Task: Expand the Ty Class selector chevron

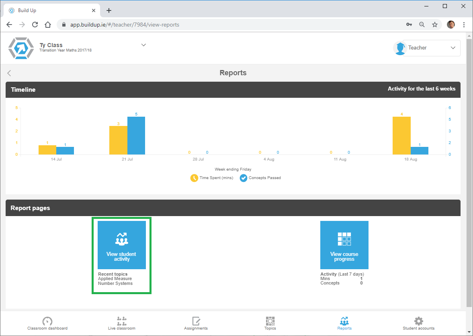Action: point(143,45)
